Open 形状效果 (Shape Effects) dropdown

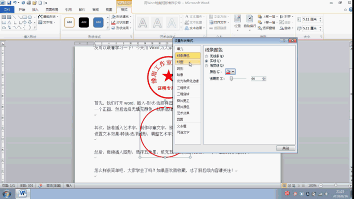point(121,28)
